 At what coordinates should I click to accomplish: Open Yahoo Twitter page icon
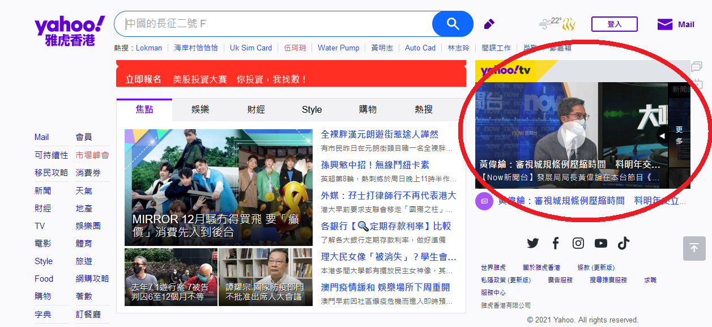[x=533, y=243]
